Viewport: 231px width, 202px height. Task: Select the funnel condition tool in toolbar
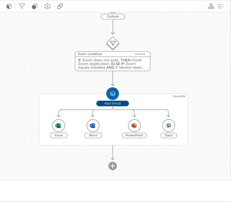click(22, 6)
